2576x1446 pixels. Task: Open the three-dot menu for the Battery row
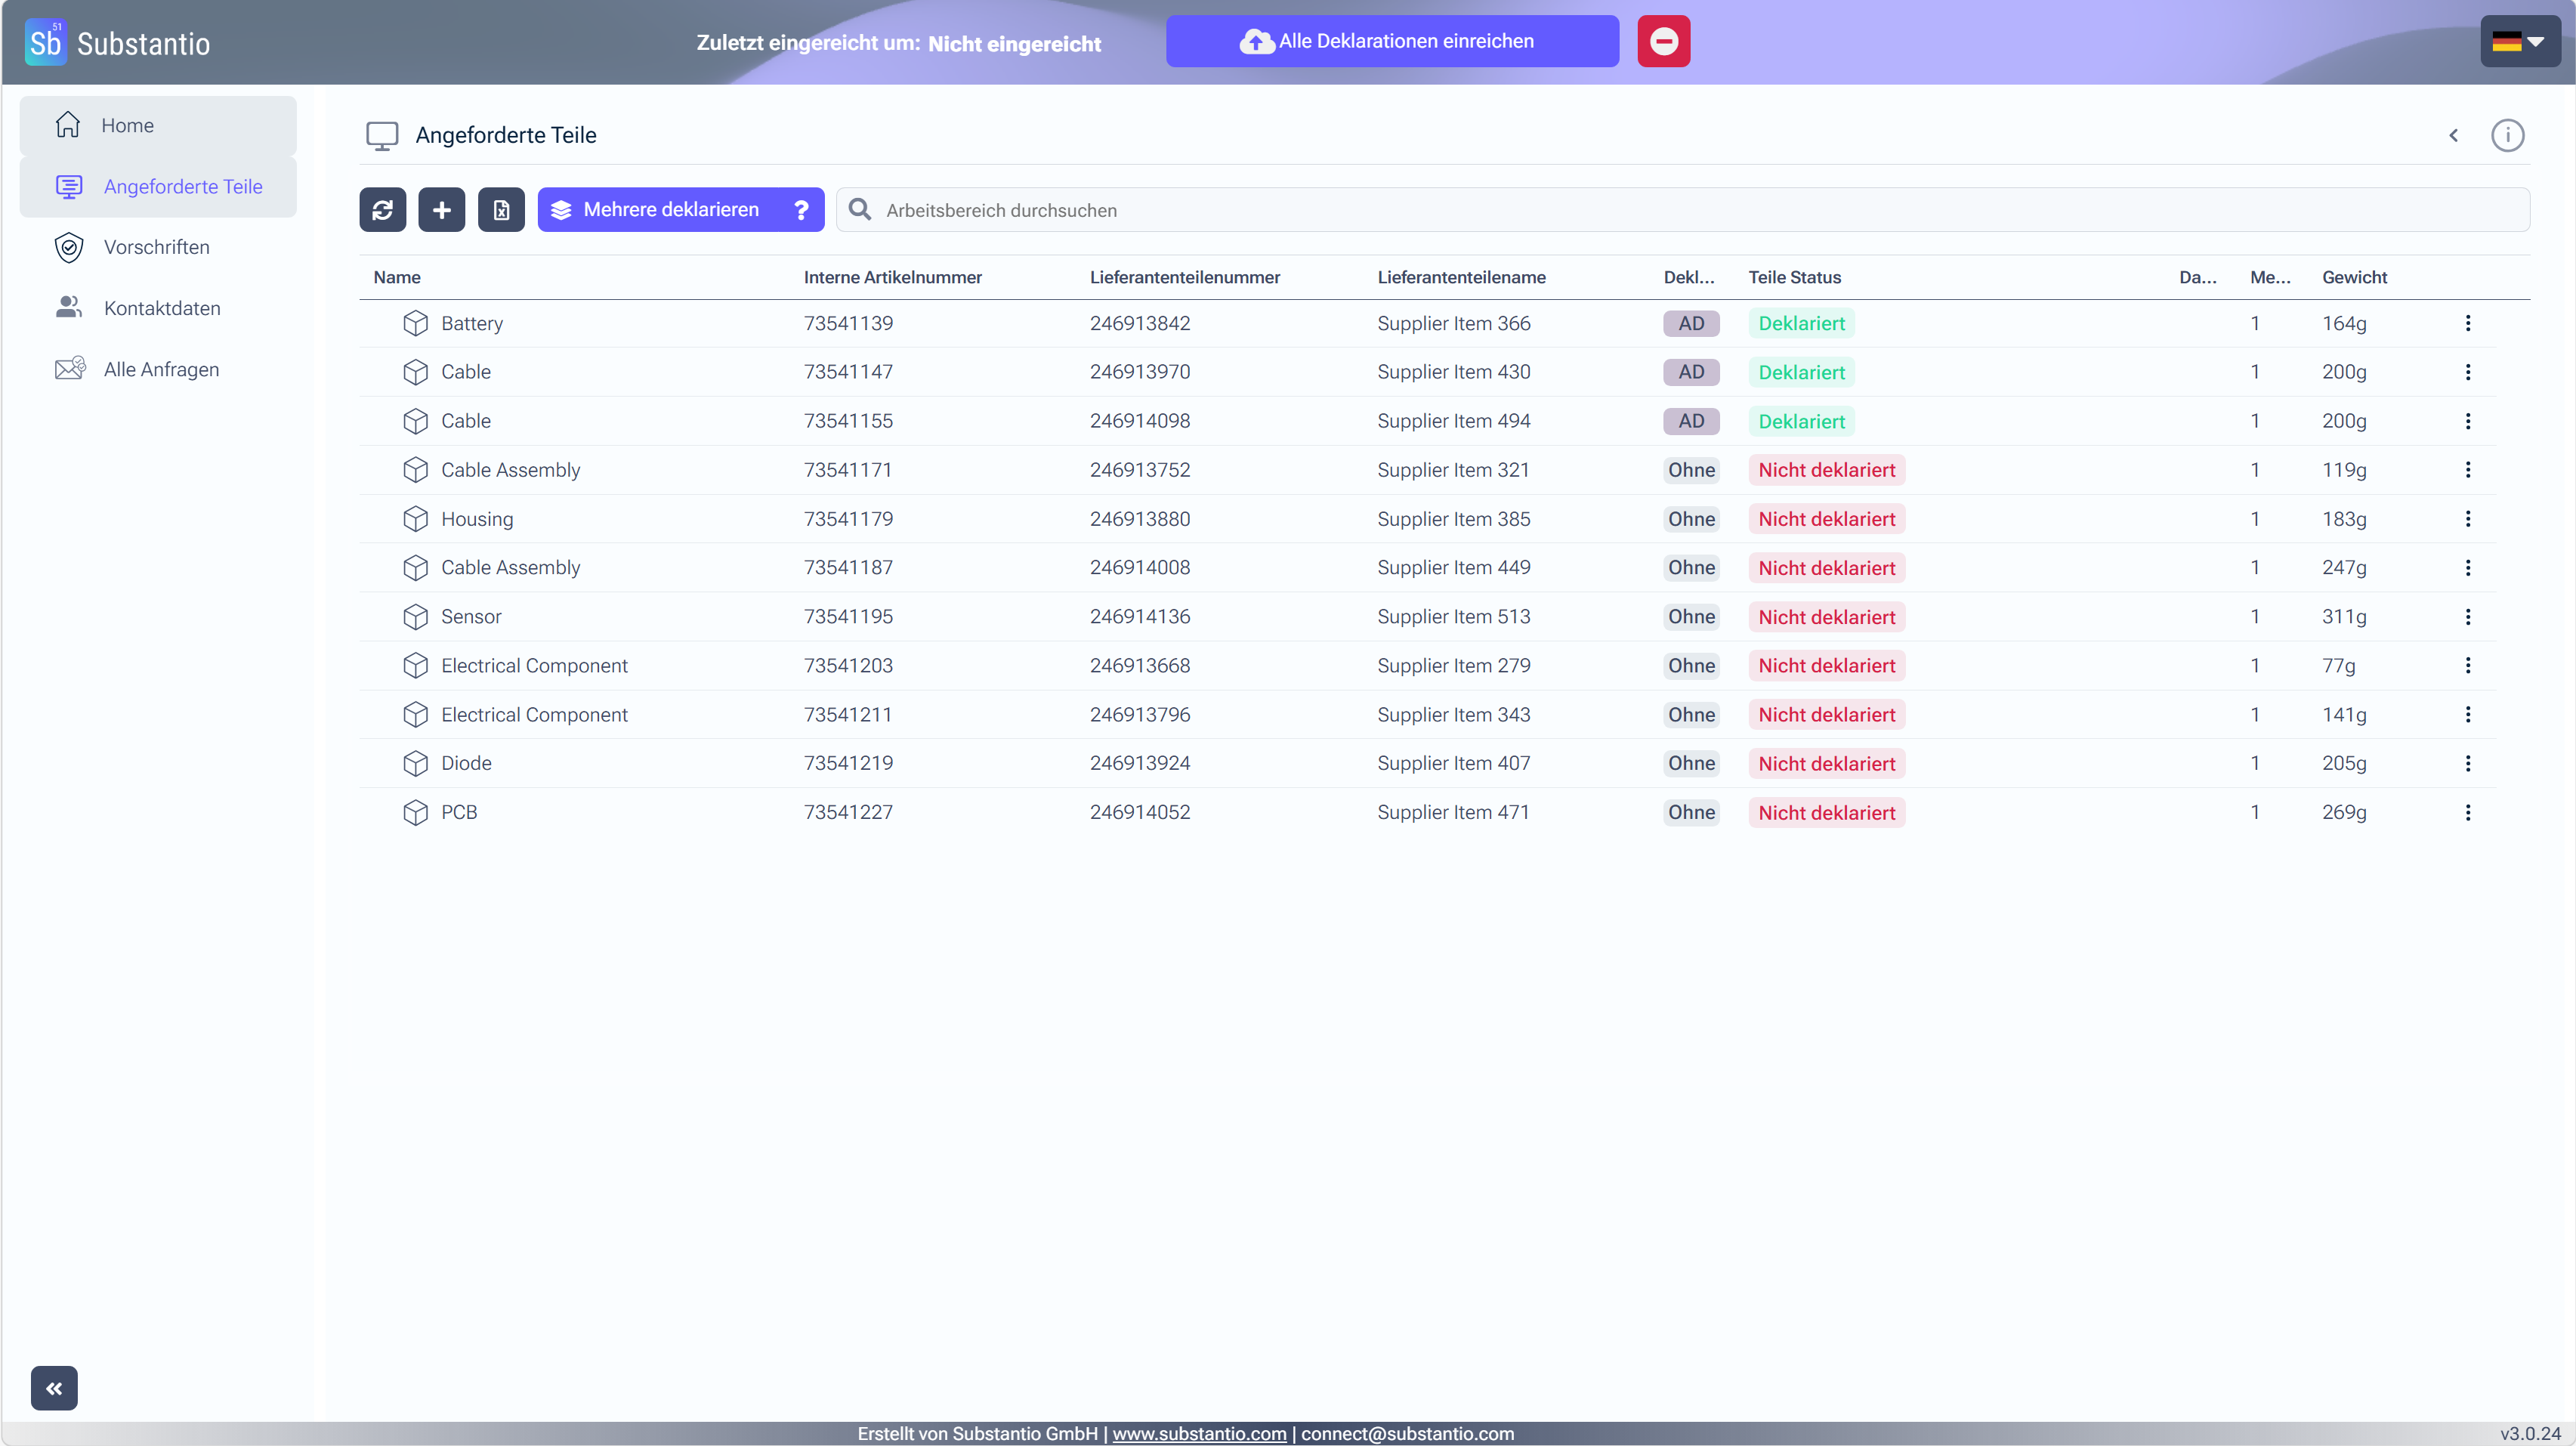tap(2467, 323)
